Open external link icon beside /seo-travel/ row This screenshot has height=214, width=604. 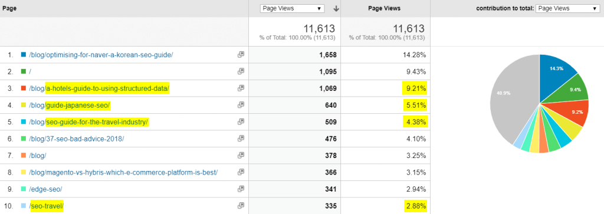tap(241, 206)
